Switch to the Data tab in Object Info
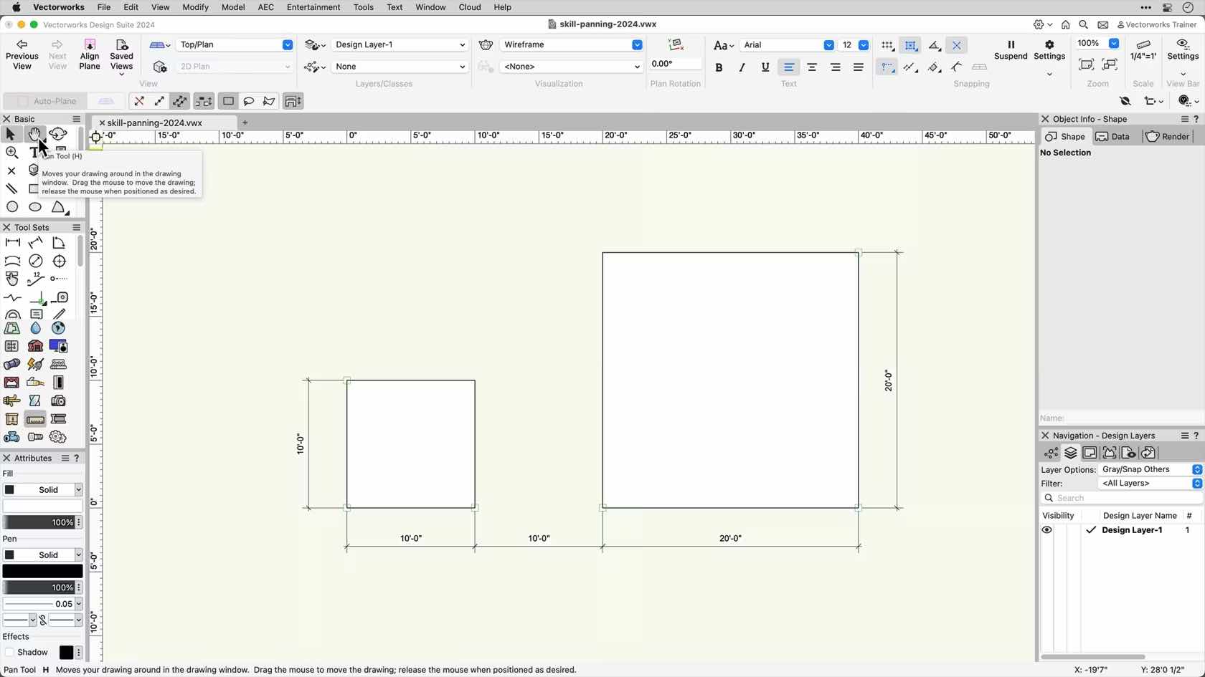 pos(1112,137)
